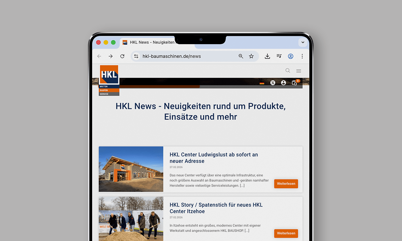Image resolution: width=402 pixels, height=241 pixels.
Task: Open the browser downloads
Action: [267, 56]
